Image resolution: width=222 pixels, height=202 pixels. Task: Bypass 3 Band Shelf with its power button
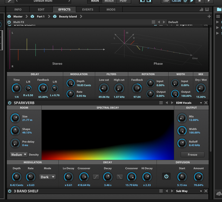coord(10,191)
